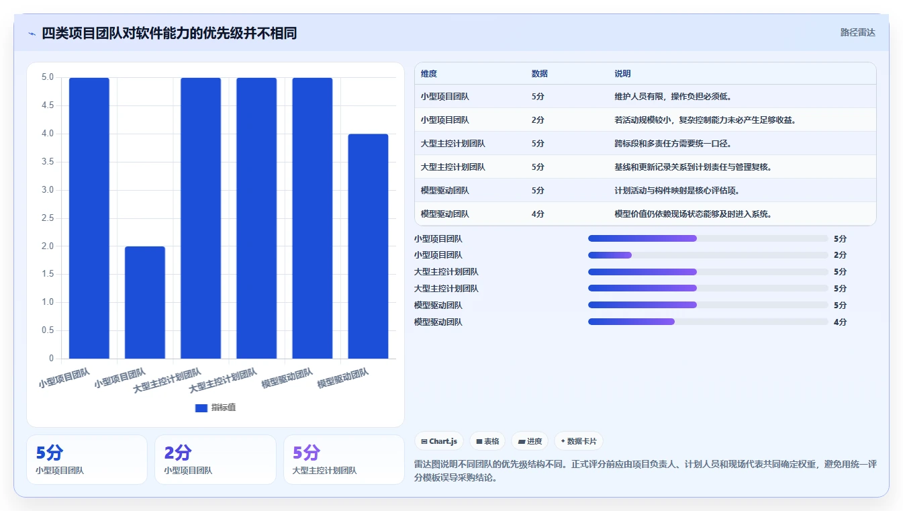Click the 1.5 tick on the y-axis
Screen dimensions: 903x511
pyautogui.click(x=47, y=274)
